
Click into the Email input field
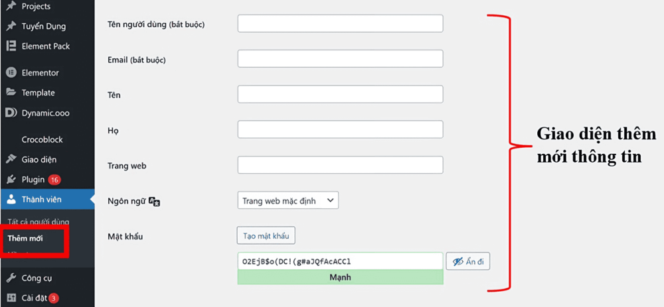pos(340,59)
